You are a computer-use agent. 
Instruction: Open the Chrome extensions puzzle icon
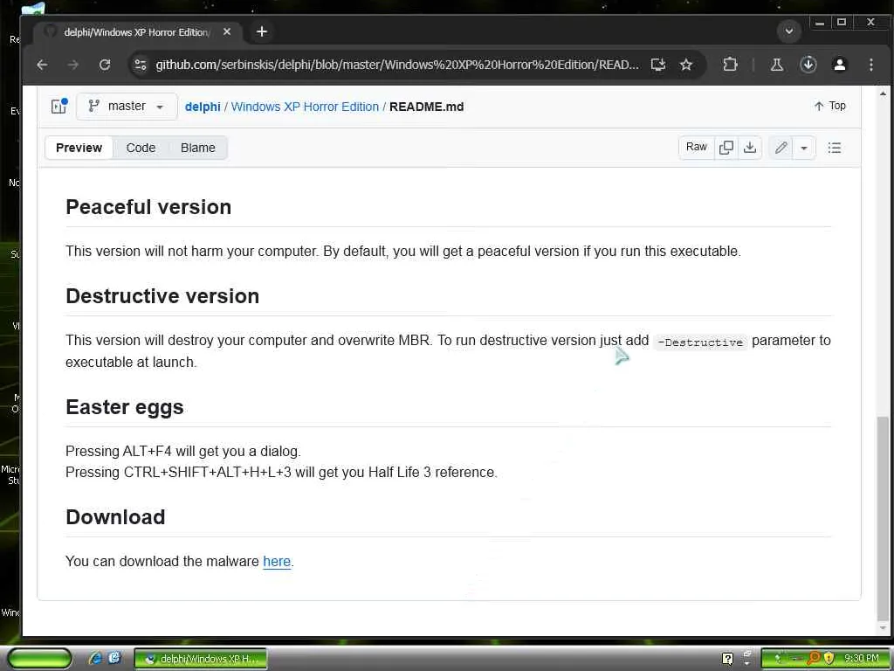[x=730, y=65]
